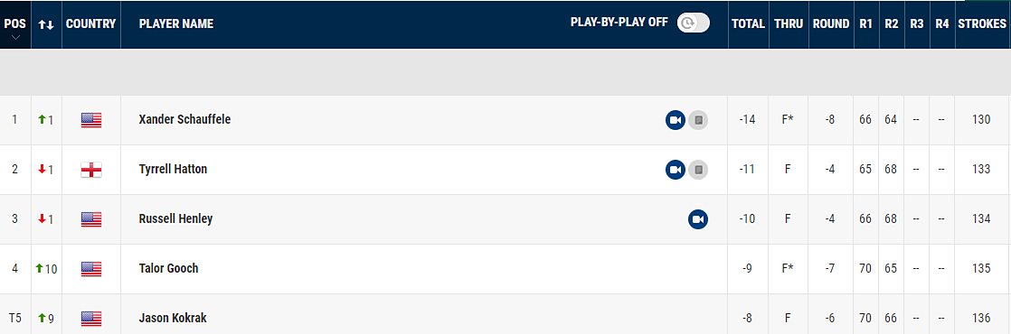
Task: Open Xander Schauffele's video highlights icon
Action: point(676,120)
